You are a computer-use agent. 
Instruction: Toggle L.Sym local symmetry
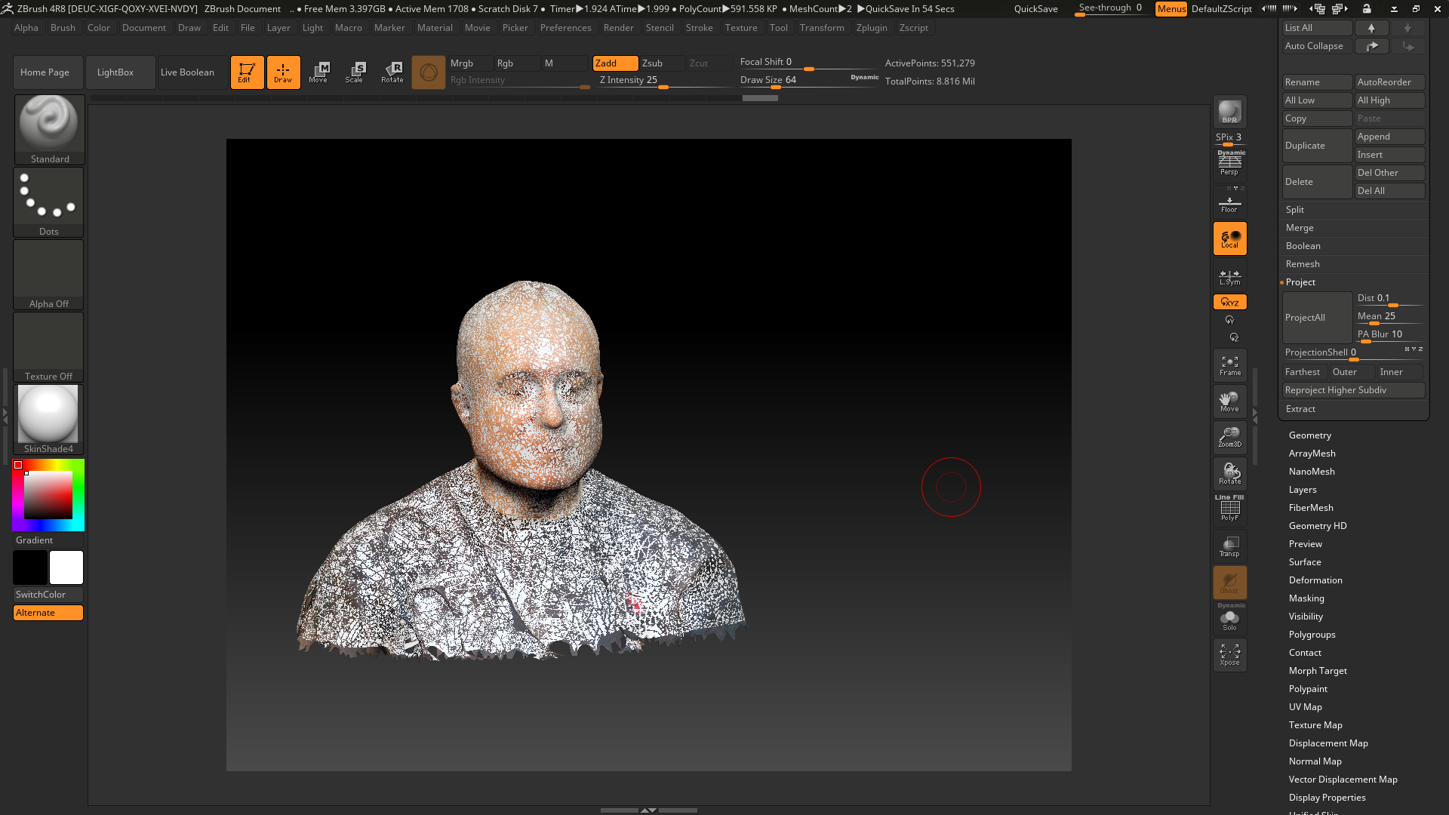click(x=1229, y=277)
